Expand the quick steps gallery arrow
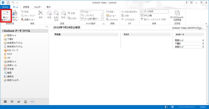Viewport: 209px width, 109px height. click(x=102, y=19)
